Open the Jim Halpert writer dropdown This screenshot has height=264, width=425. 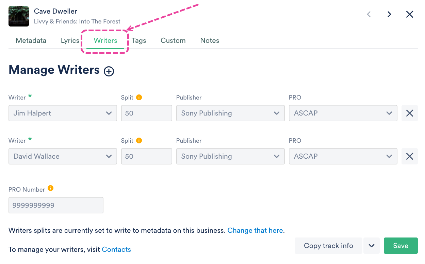tap(63, 113)
